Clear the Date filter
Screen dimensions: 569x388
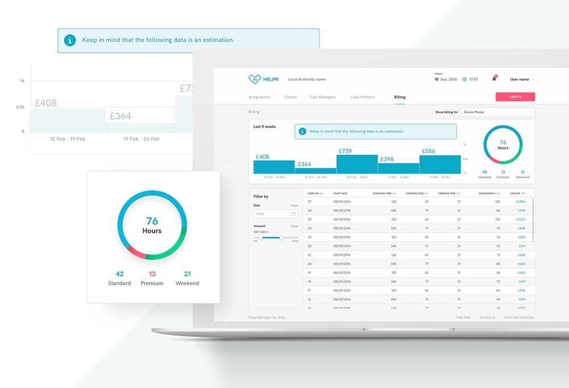tap(294, 205)
